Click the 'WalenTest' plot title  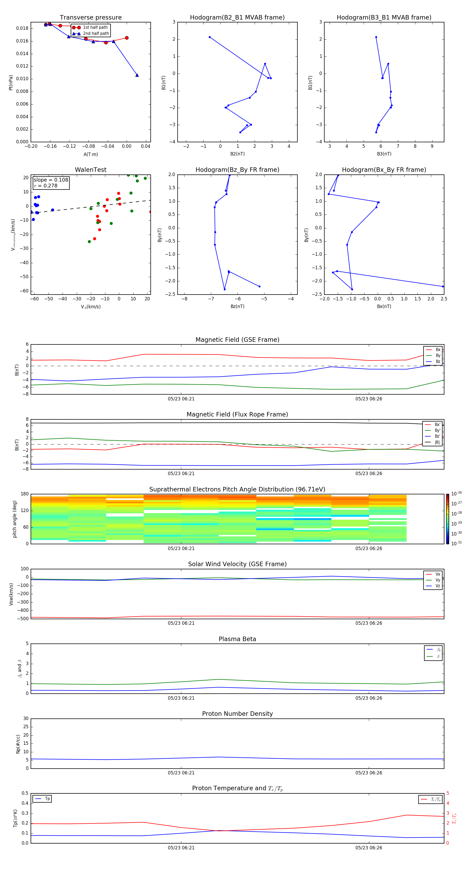[x=91, y=170]
